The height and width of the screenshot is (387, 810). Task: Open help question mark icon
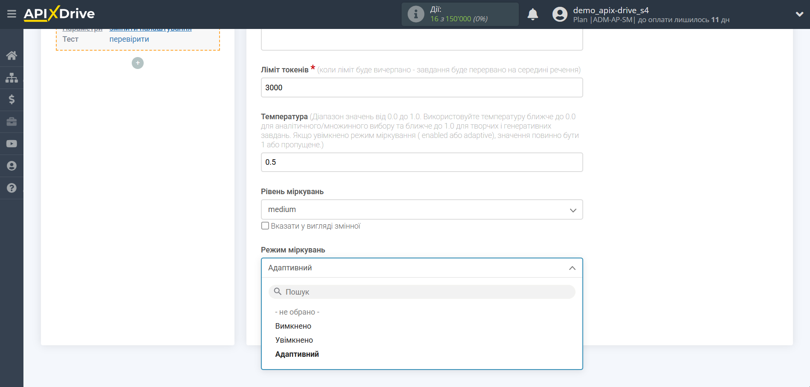pos(12,188)
